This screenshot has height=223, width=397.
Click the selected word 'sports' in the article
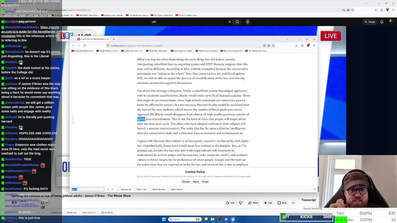pos(141,119)
